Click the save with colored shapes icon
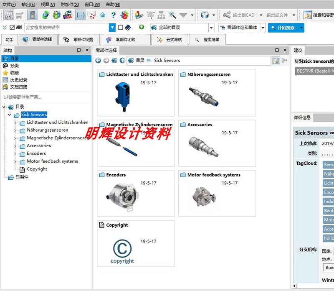334x291 pixels. click(68, 15)
